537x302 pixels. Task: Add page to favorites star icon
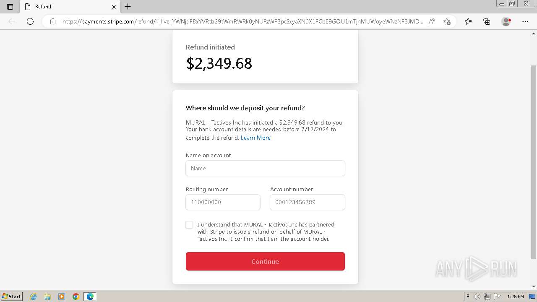pyautogui.click(x=447, y=21)
